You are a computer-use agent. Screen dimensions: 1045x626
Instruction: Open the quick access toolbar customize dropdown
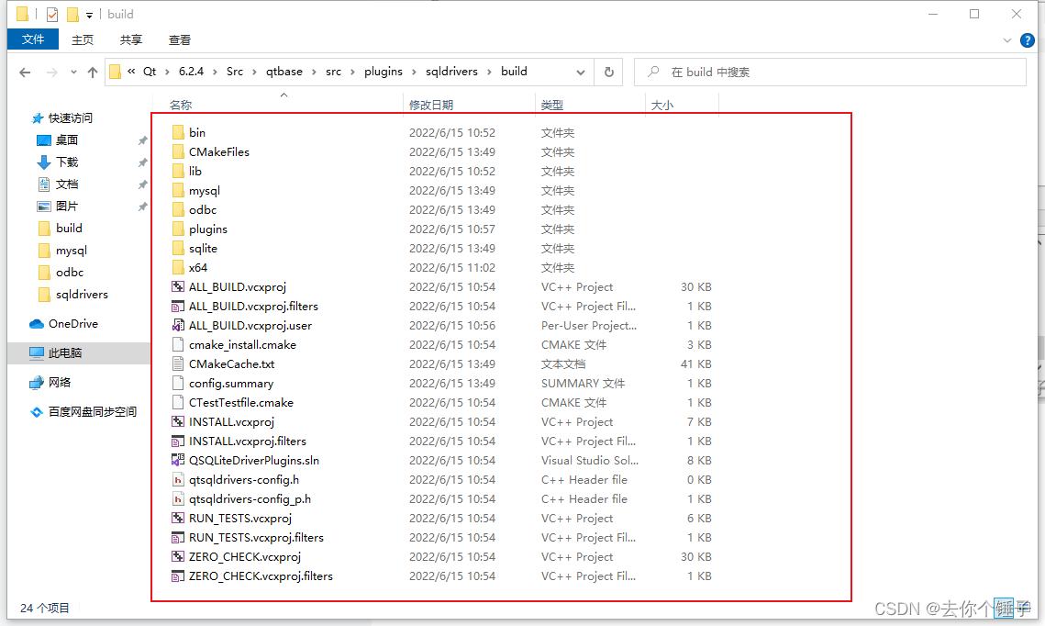point(89,15)
